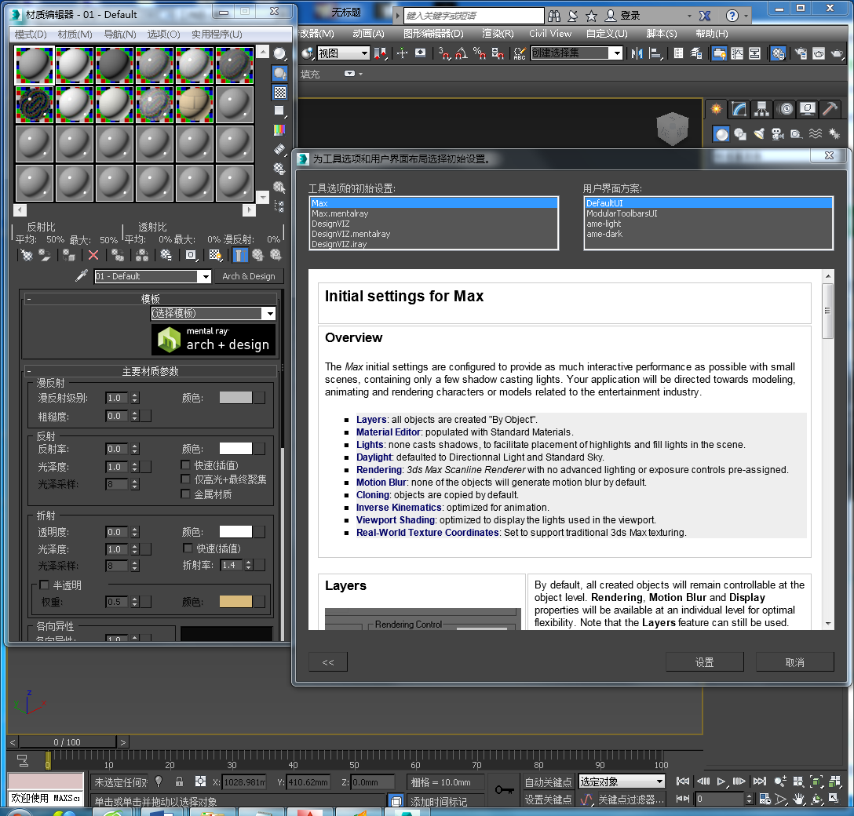Open Motion command panel tab

click(785, 109)
